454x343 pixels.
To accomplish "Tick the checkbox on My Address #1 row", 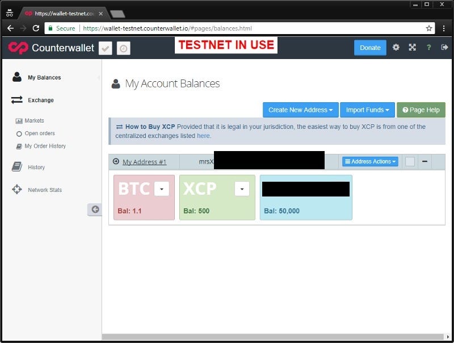I will point(410,161).
